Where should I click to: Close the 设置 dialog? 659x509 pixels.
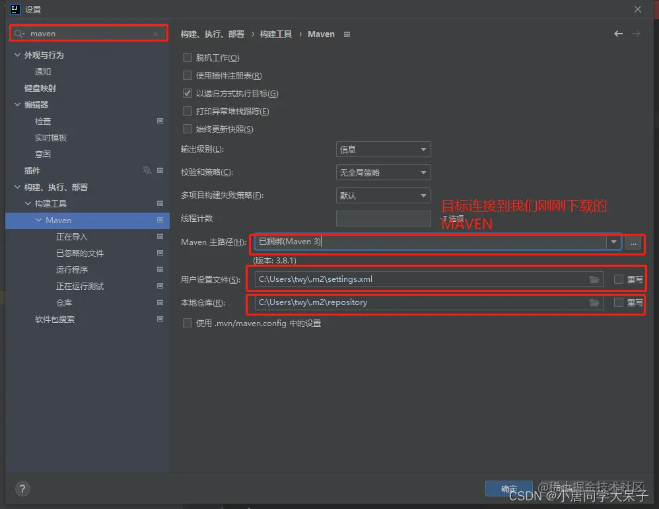(x=638, y=9)
